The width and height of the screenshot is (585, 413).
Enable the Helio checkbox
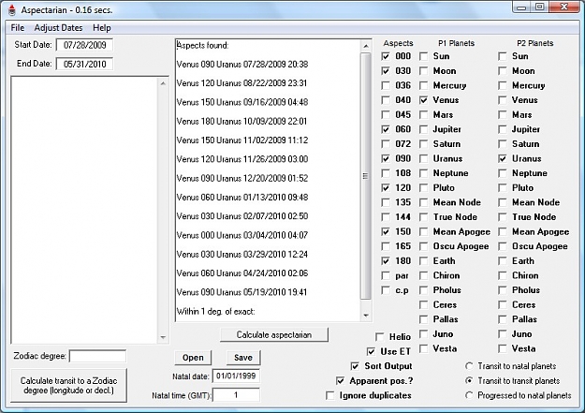pyautogui.click(x=379, y=337)
